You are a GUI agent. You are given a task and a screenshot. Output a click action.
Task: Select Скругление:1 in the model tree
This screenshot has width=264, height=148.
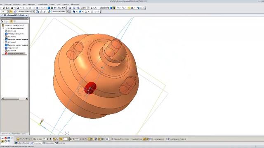click(13, 48)
